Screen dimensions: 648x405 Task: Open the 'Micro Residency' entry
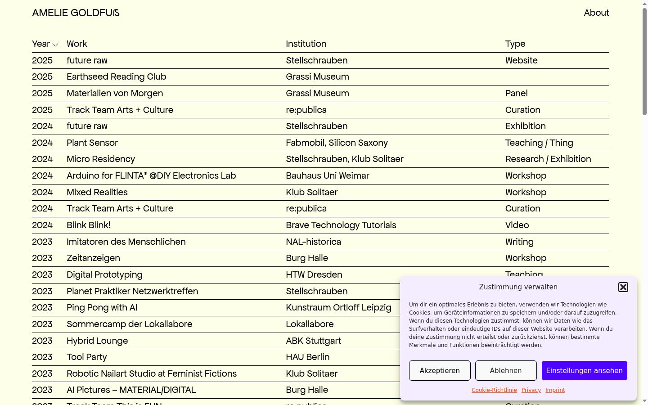click(x=101, y=159)
